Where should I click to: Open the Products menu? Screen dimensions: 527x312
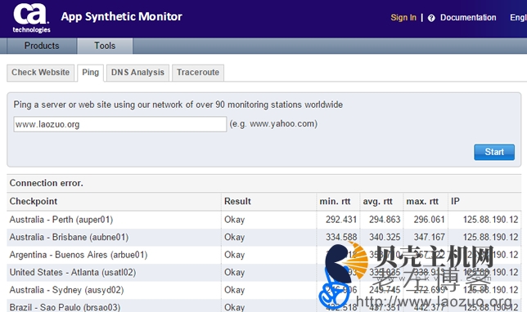42,46
